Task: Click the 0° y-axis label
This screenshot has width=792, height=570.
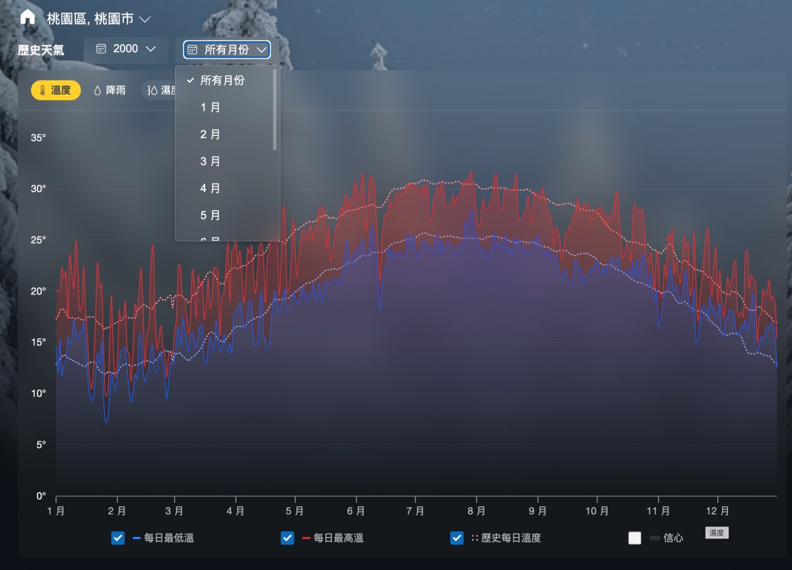Action: [x=41, y=496]
